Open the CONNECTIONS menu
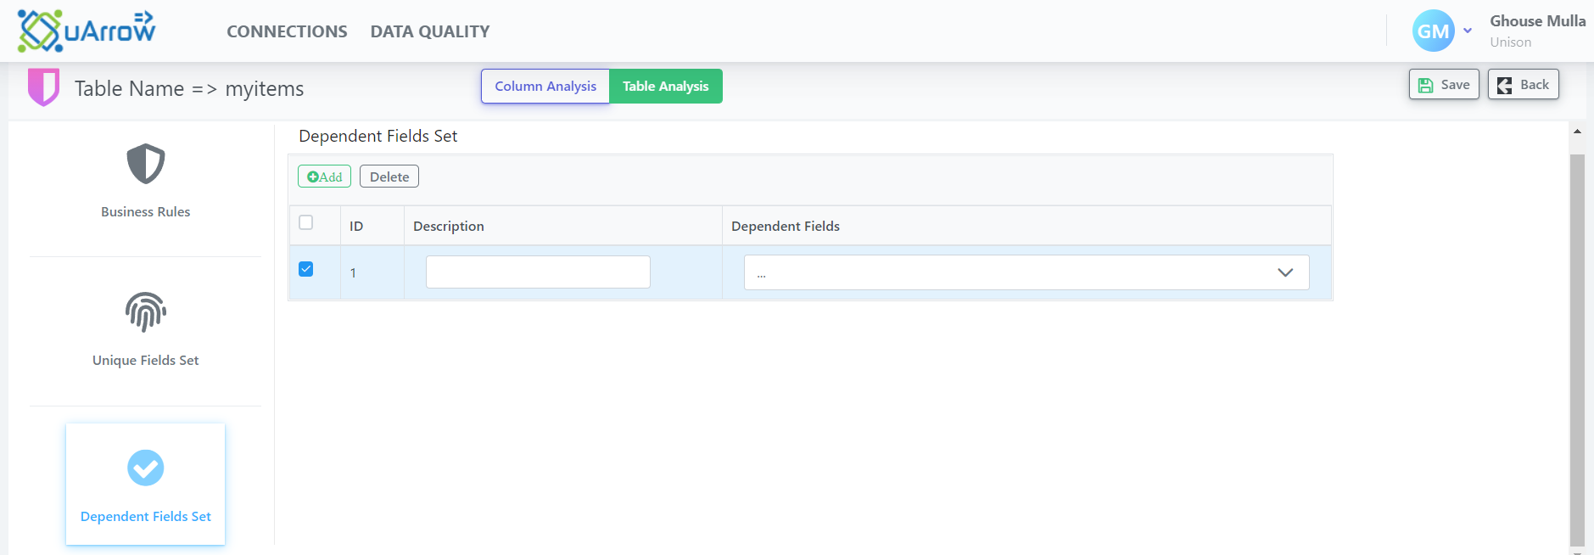 click(x=287, y=31)
